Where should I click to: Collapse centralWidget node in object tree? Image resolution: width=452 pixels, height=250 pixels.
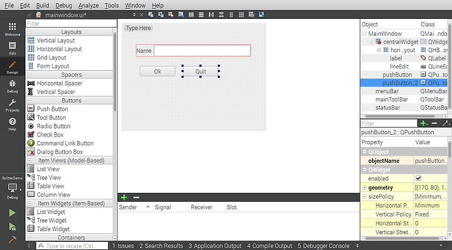pos(372,42)
